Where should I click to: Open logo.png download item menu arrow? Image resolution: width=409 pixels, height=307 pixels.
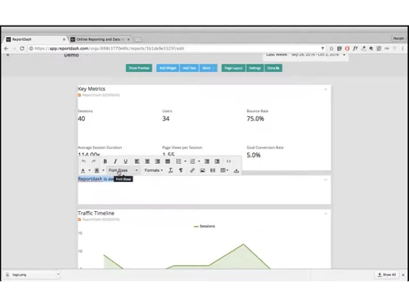click(x=58, y=274)
